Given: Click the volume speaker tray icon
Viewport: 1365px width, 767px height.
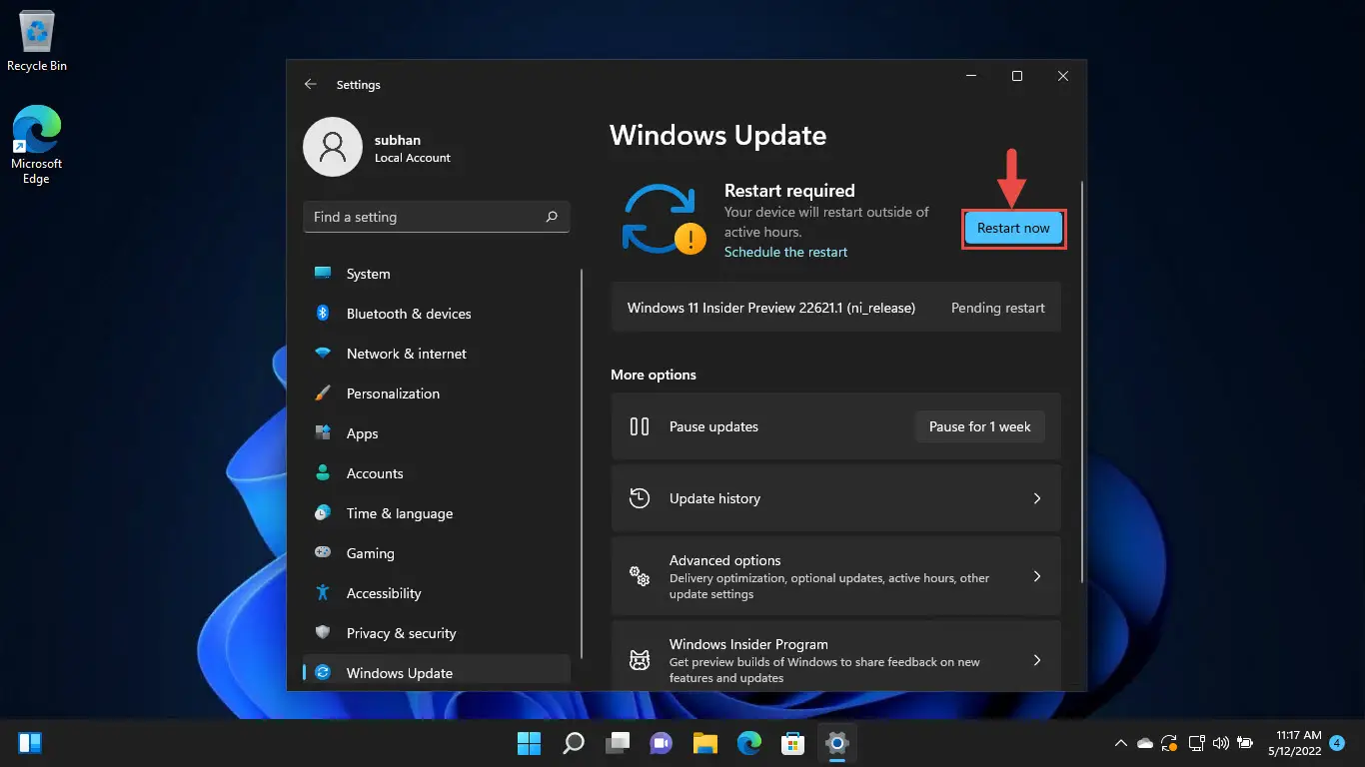Looking at the screenshot, I should 1220,743.
